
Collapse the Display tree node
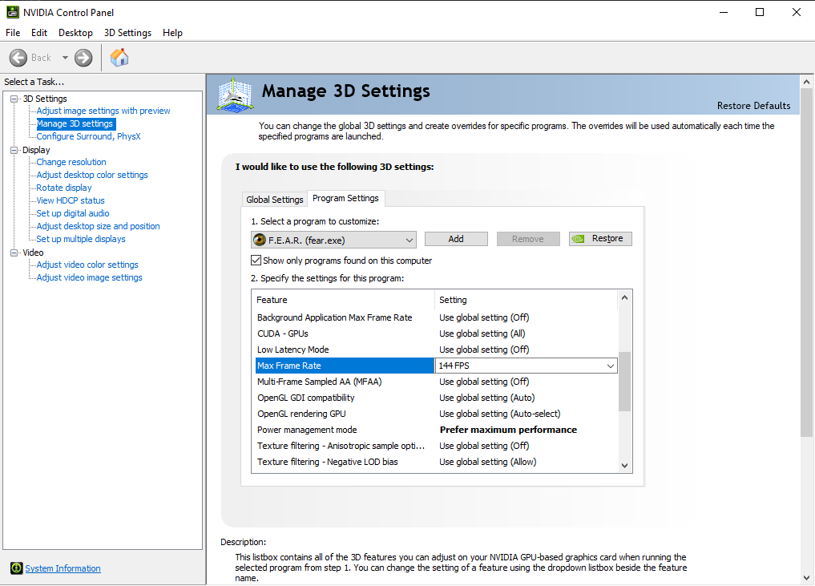pyautogui.click(x=14, y=150)
